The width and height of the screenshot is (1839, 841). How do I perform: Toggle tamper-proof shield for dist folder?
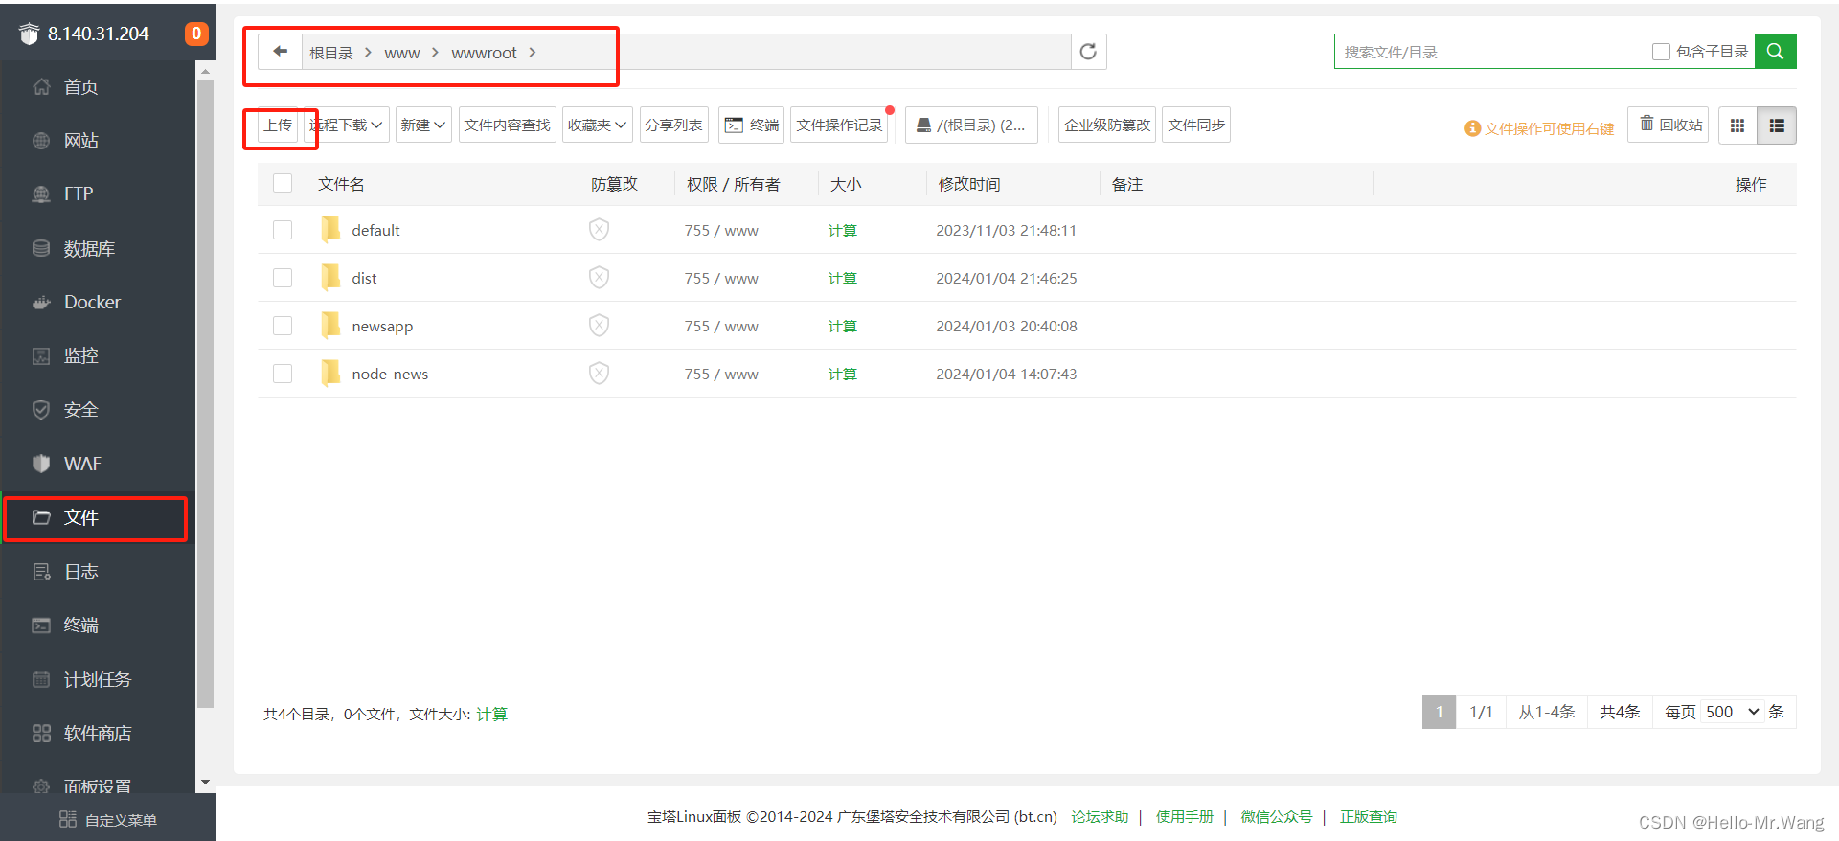click(x=599, y=277)
